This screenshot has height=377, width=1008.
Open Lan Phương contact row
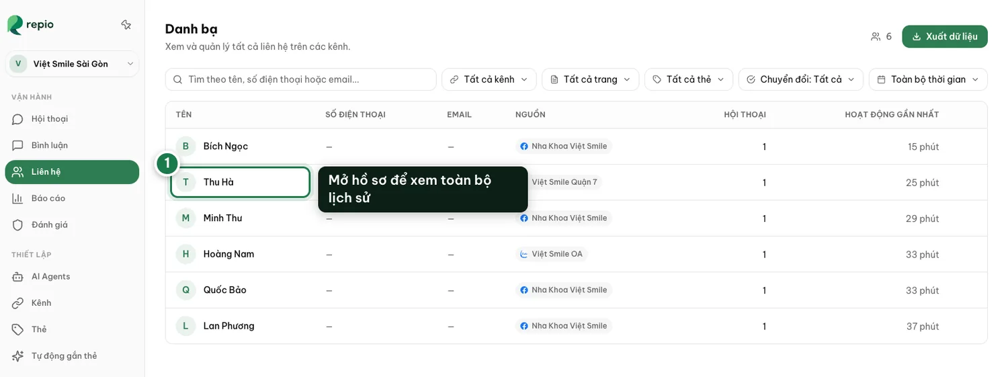click(x=577, y=326)
